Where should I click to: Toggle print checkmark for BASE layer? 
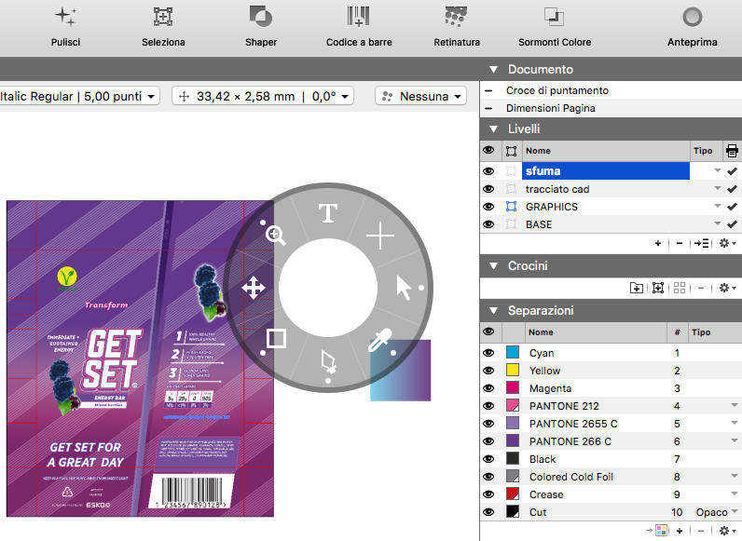coord(732,224)
